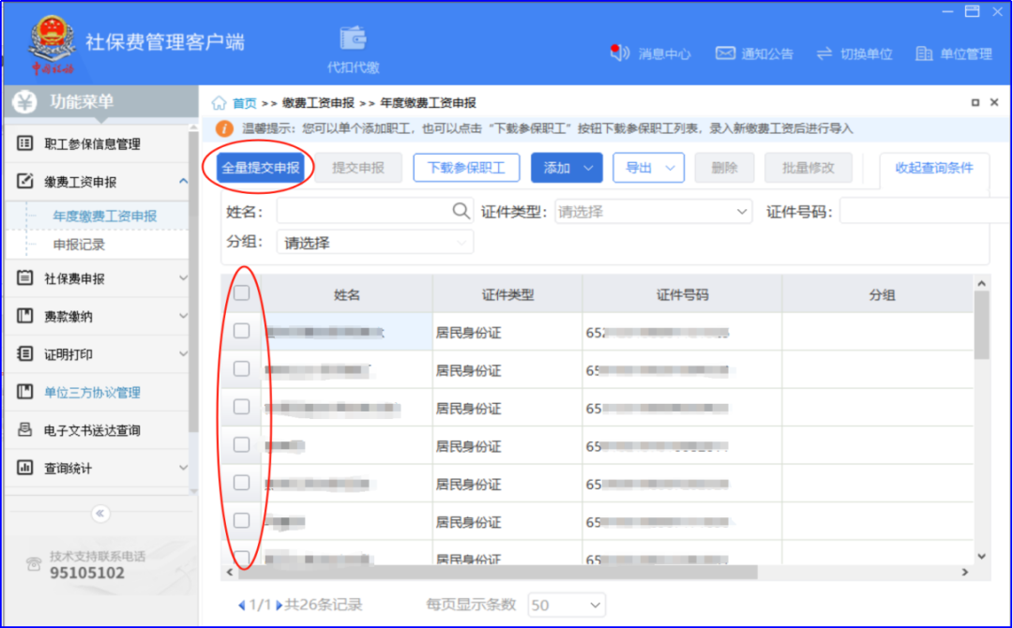Click the 证件号码 input field
Screen dimensions: 1013x628
(925, 211)
